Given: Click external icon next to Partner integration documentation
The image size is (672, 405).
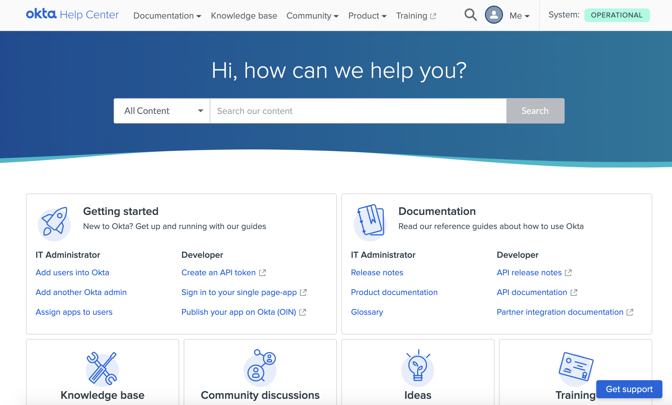Looking at the screenshot, I should pos(630,312).
